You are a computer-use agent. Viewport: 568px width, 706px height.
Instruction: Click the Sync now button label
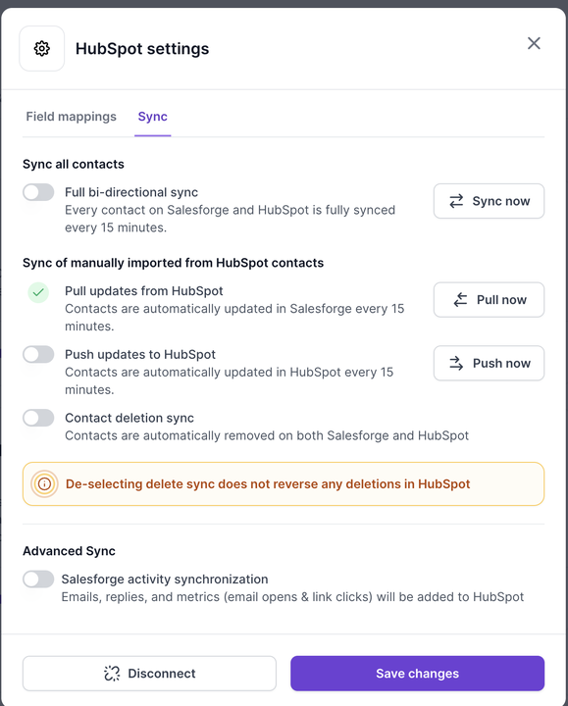501,201
